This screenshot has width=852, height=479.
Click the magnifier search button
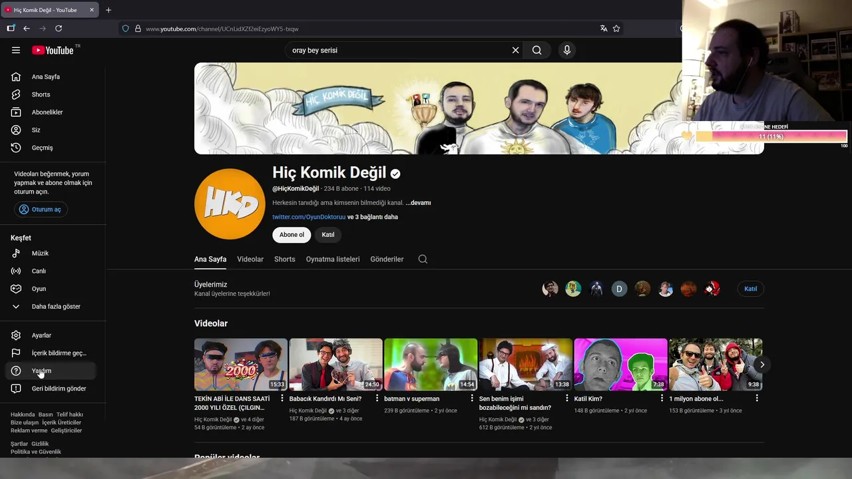pyautogui.click(x=536, y=50)
